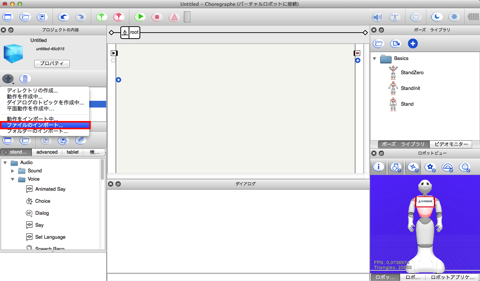Play the behavior with the green arrow
Viewport: 480px width, 281px height.
click(x=140, y=17)
